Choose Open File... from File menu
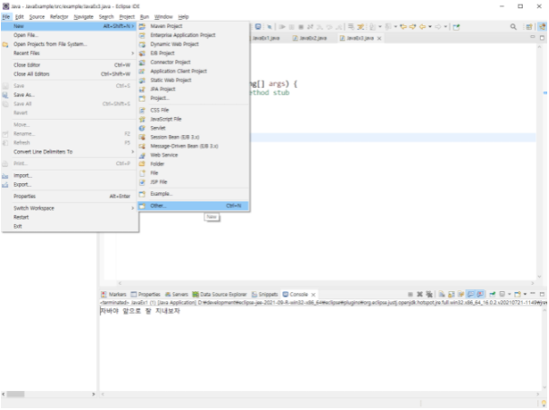 [x=70, y=35]
